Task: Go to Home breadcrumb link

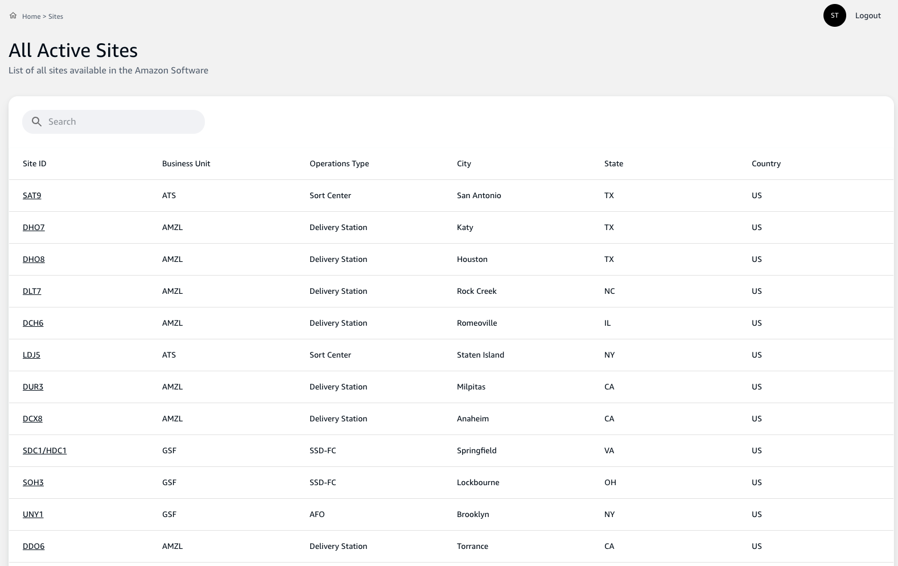Action: click(x=31, y=17)
